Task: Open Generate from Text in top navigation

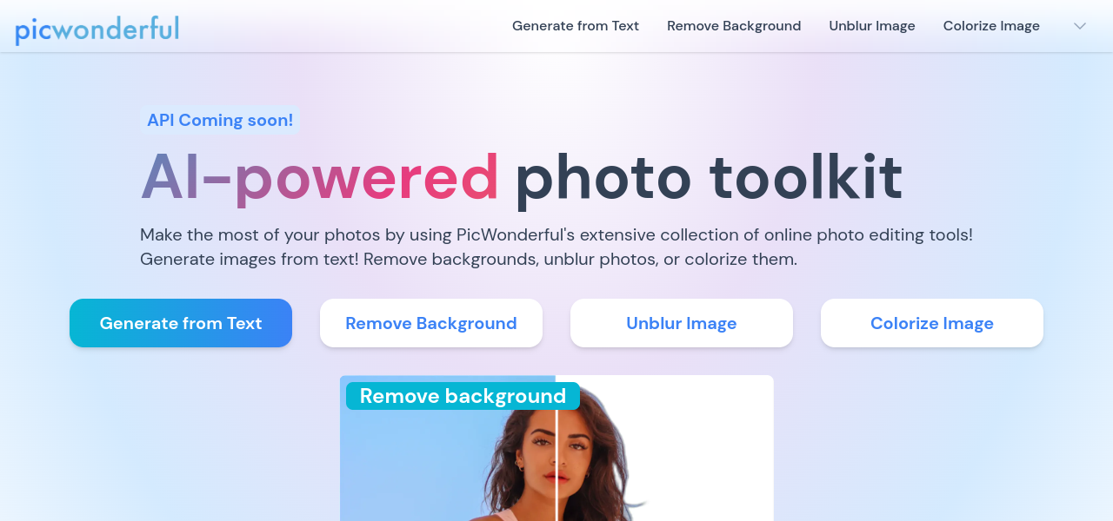Action: [576, 26]
